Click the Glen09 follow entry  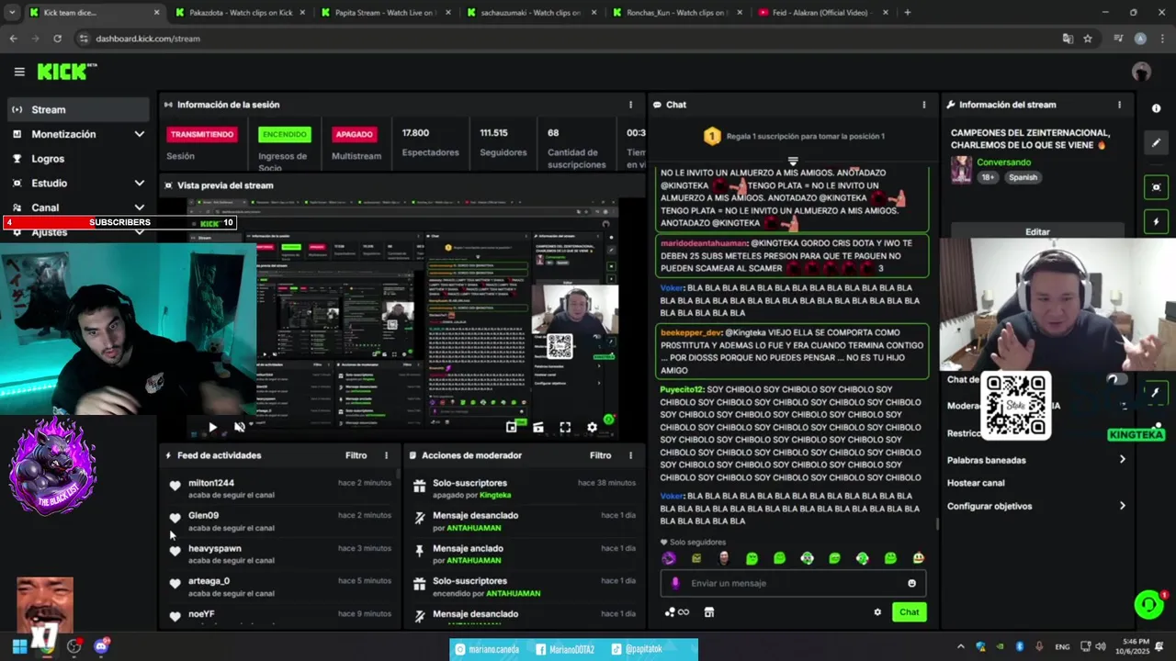coord(280,521)
